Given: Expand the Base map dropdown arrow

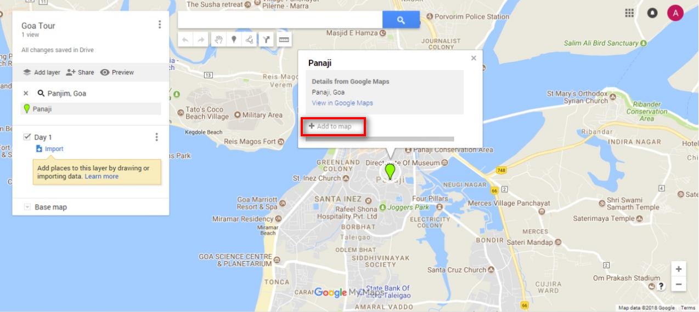Looking at the screenshot, I should (27, 207).
